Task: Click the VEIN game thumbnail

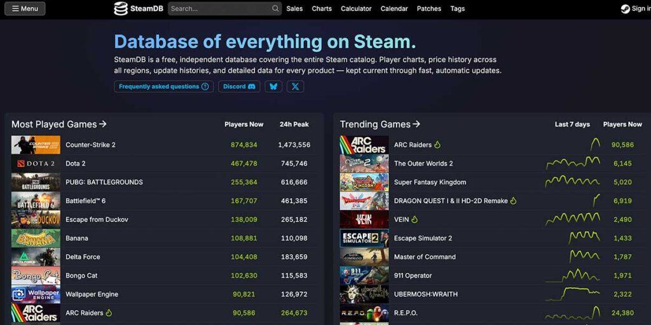Action: (x=364, y=220)
